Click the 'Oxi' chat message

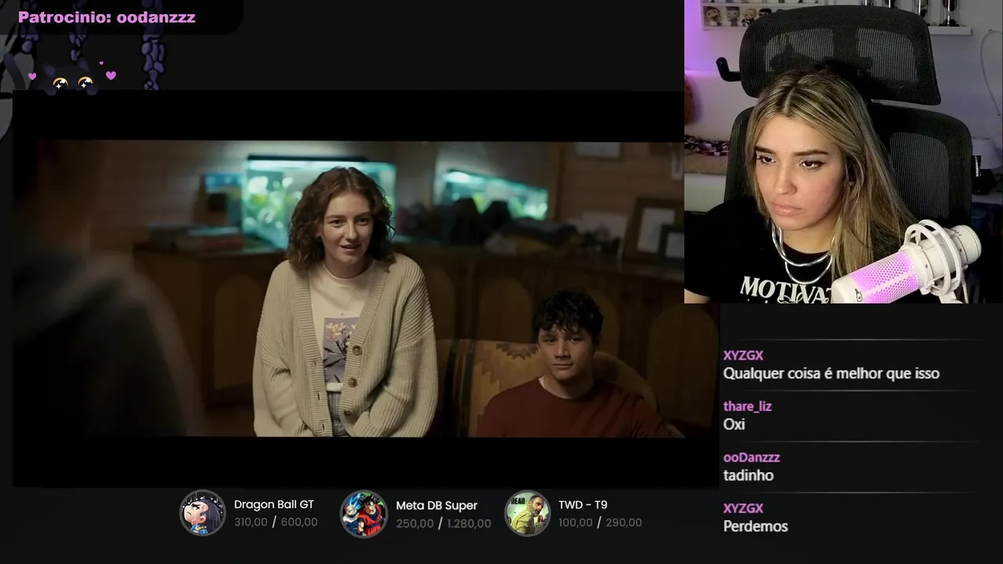point(734,425)
